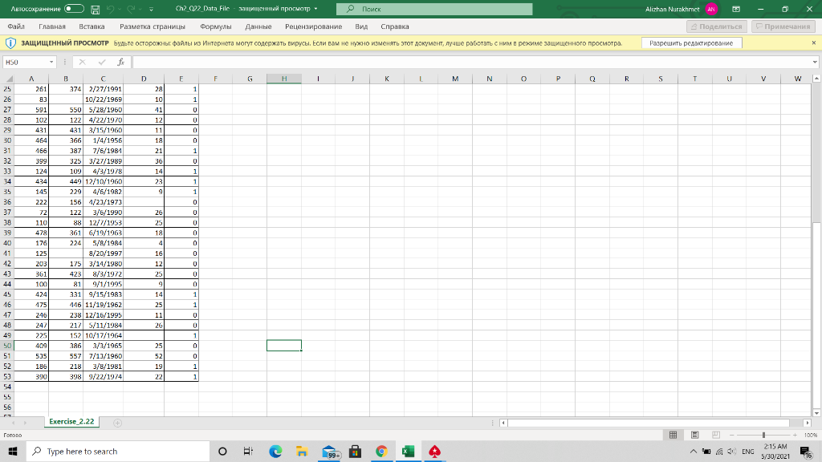Adjust the zoom slider in status bar
This screenshot has width=822, height=462.
[x=763, y=434]
